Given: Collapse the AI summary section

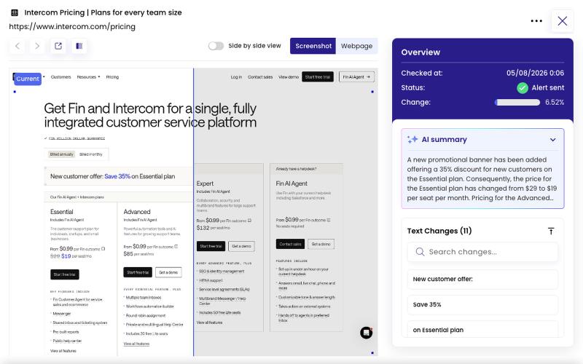Looking at the screenshot, I should (x=553, y=140).
